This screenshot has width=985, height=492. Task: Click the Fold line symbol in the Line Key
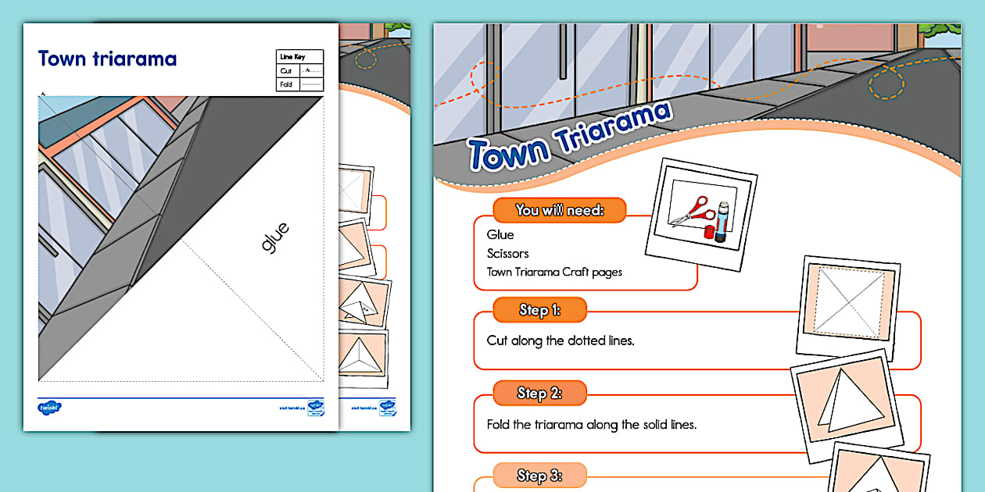pos(311,84)
